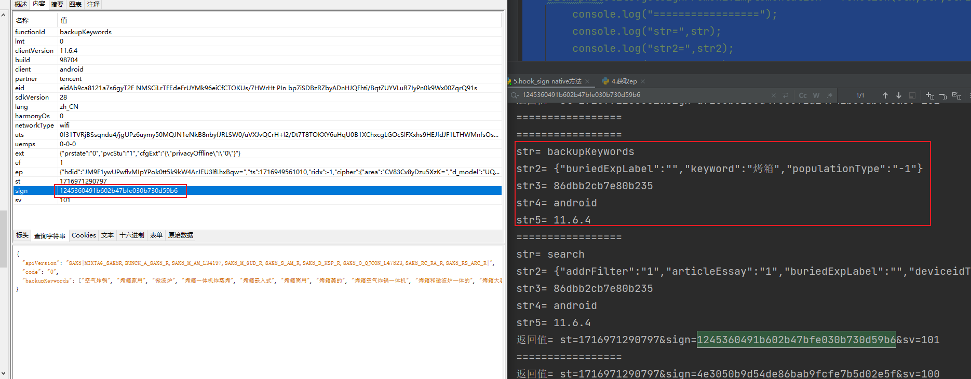This screenshot has height=379, width=971.
Task: Click console.log("str2=",str2) code line
Action: click(x=653, y=49)
